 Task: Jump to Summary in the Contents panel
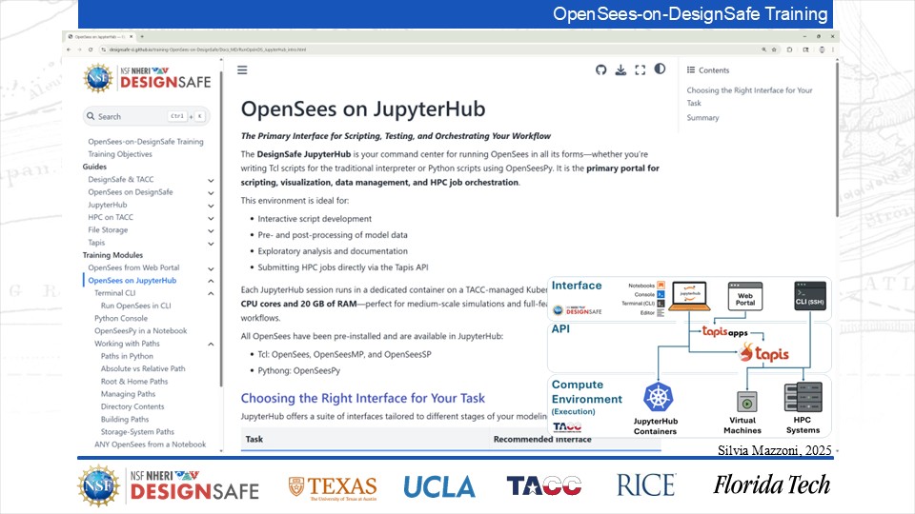click(702, 118)
